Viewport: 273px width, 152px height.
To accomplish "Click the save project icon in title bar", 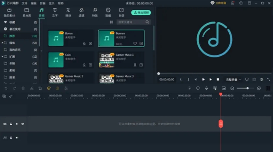I will 250,3.
